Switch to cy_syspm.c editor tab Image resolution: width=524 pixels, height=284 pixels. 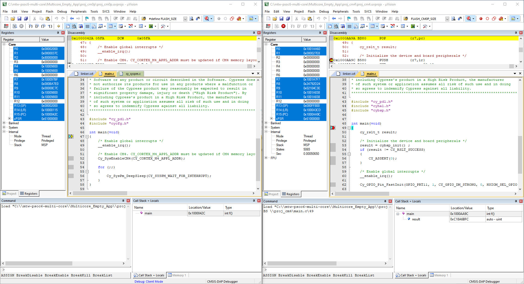[x=133, y=74]
